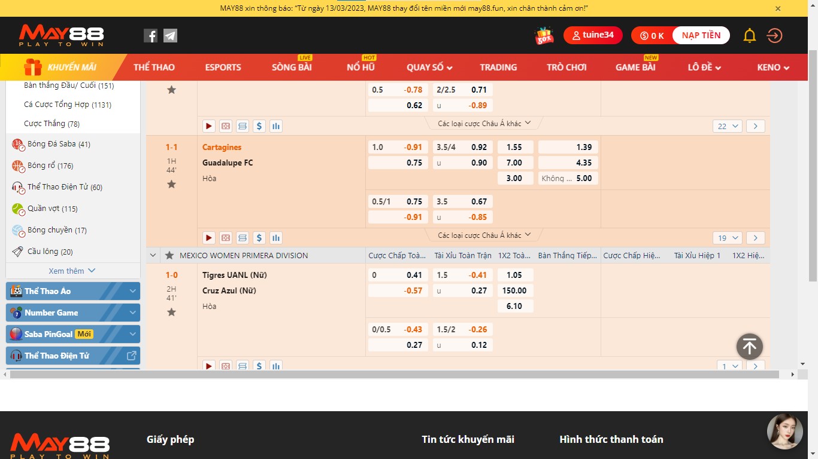Click the 0 K balance display

pos(652,36)
